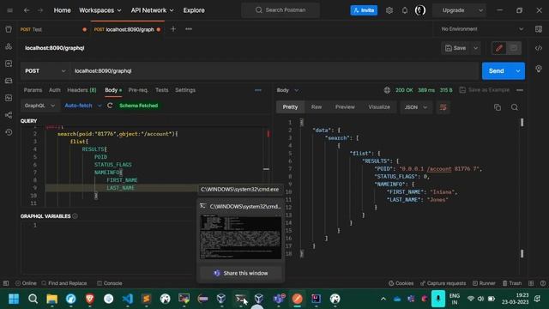
Task: Go to Home
Action: (x=62, y=10)
